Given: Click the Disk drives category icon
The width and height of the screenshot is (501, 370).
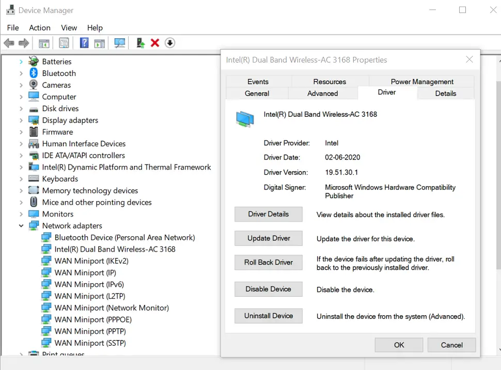Looking at the screenshot, I should point(34,109).
